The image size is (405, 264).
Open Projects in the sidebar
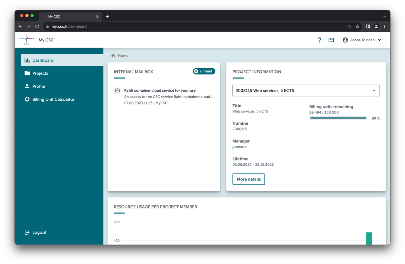pos(40,73)
